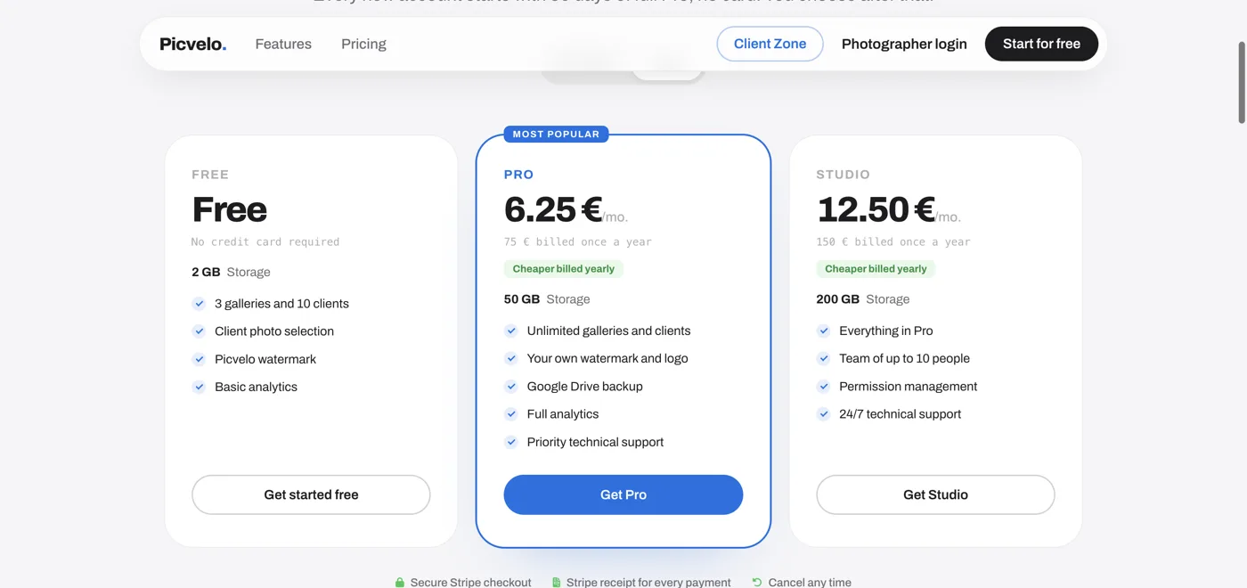Open the Pricing nav link
The height and width of the screenshot is (588, 1247).
363,44
